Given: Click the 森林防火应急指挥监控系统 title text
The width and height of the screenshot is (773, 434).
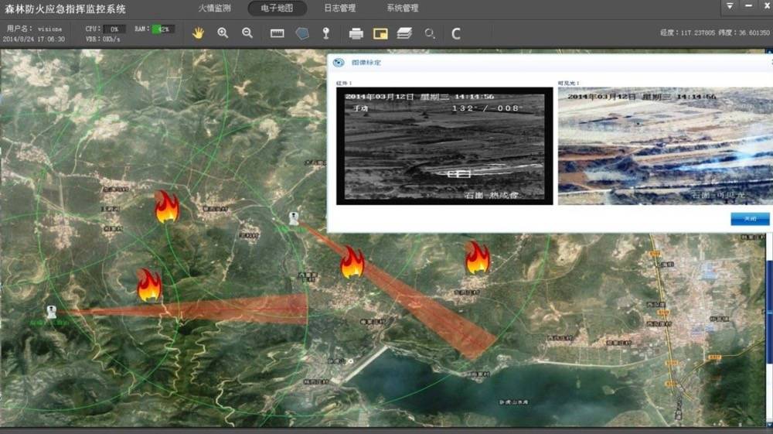Looking at the screenshot, I should click(x=65, y=9).
